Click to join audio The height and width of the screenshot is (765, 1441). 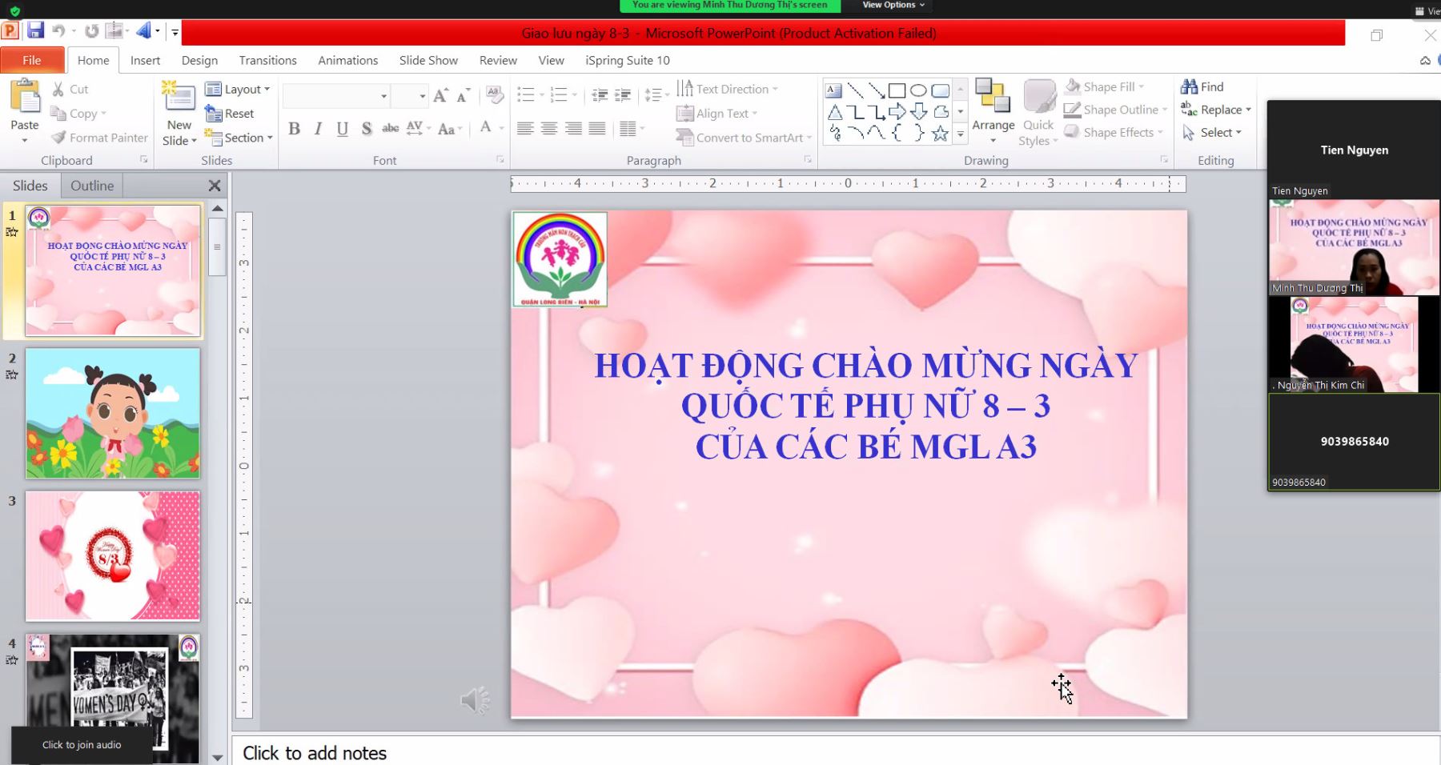tap(82, 744)
